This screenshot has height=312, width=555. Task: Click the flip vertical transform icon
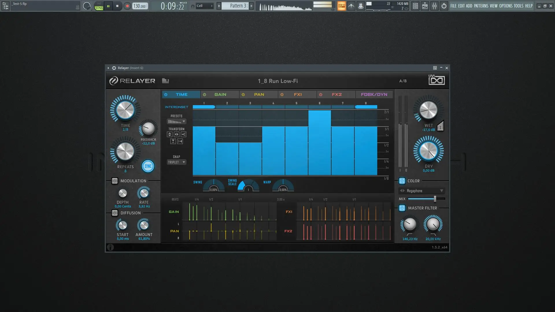point(170,134)
